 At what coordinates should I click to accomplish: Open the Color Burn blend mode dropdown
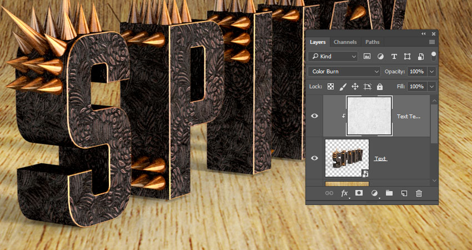pos(344,71)
